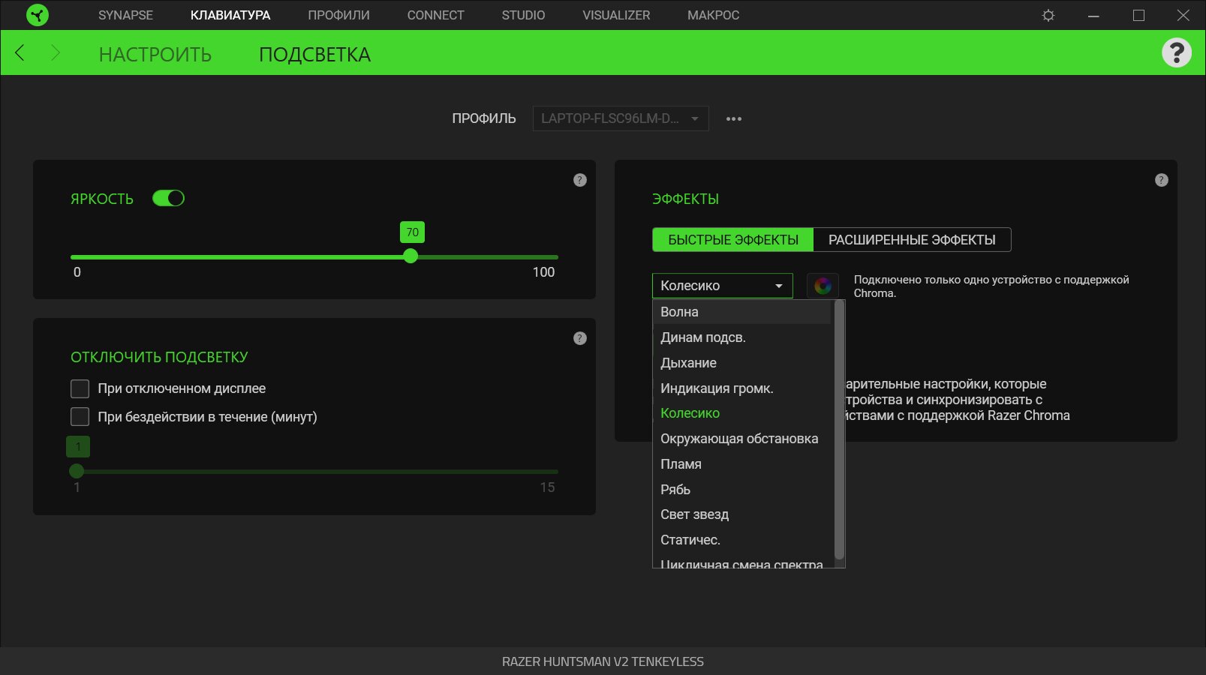Open the НАСТРОИТЬ subtab
The image size is (1206, 675).
[155, 55]
